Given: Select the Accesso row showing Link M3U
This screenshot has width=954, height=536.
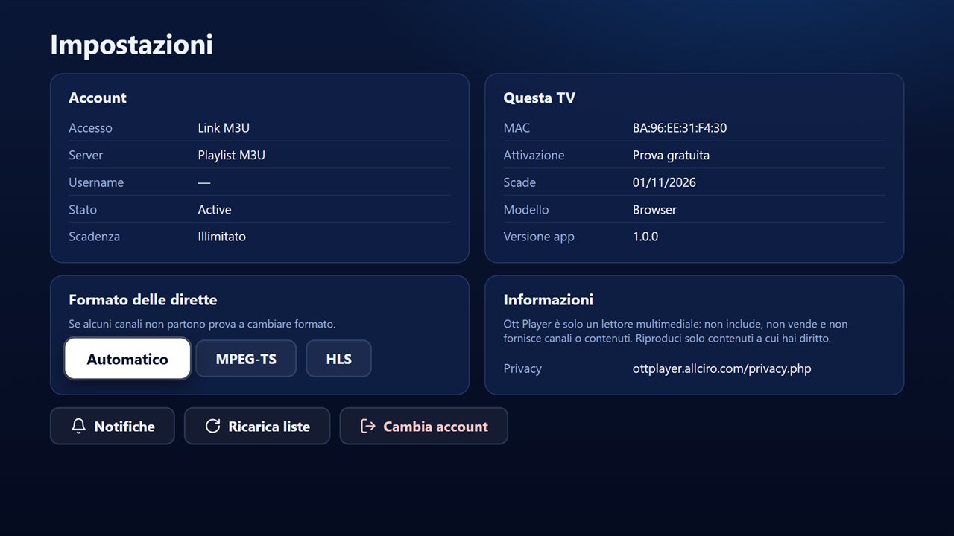Looking at the screenshot, I should coord(259,128).
